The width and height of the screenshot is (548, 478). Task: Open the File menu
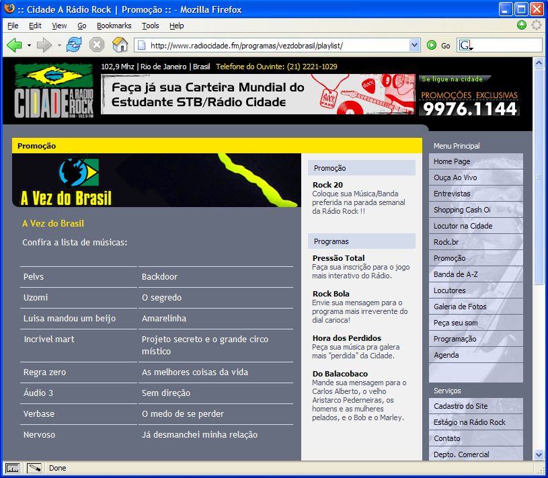13,26
